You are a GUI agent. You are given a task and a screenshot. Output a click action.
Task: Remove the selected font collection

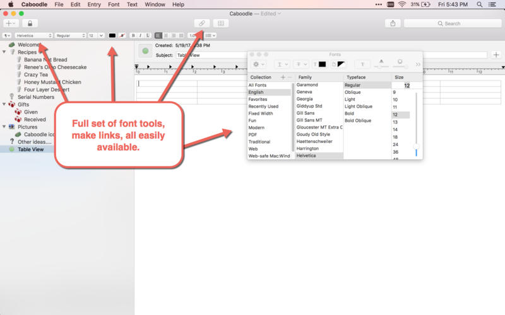tap(290, 77)
